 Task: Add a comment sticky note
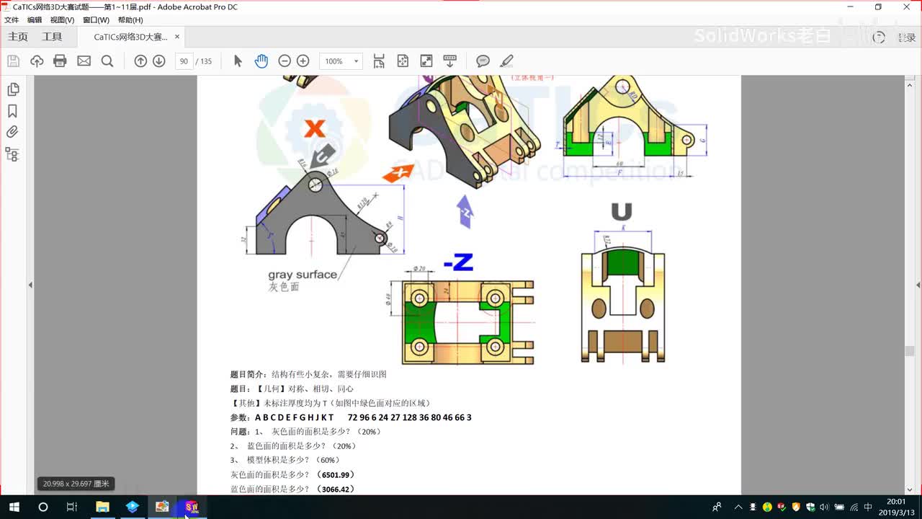tap(483, 61)
